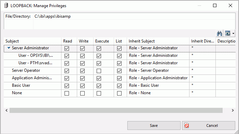Click the server icon in title bar
The image size is (239, 134).
6,6
